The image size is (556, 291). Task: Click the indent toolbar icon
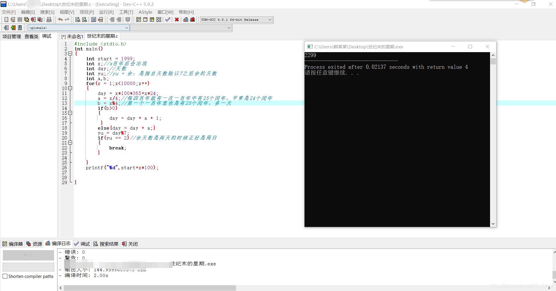tap(119, 20)
